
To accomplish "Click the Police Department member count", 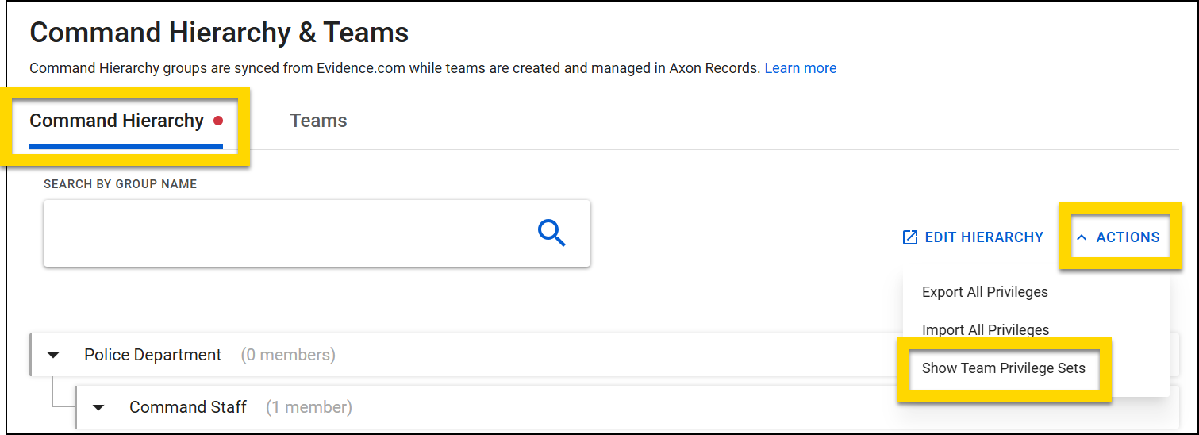I will pyautogui.click(x=288, y=355).
